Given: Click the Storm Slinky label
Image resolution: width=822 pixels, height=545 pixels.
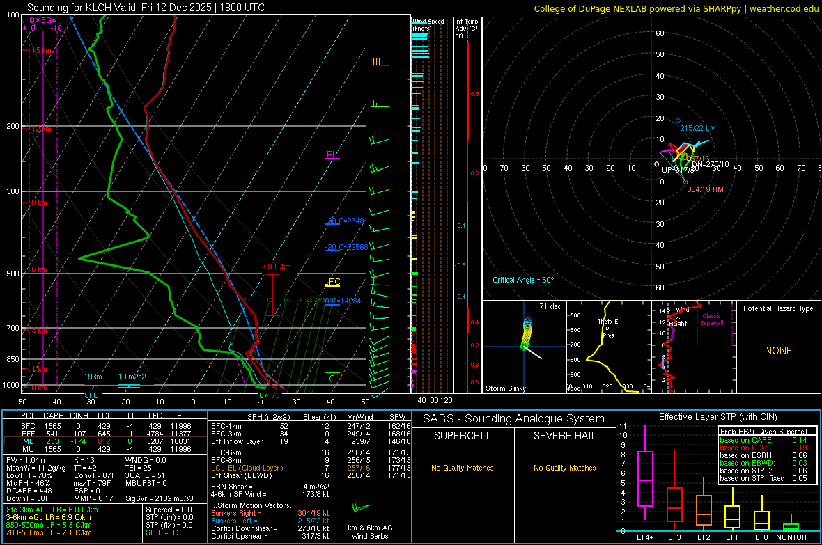Looking at the screenshot, I should tap(505, 388).
